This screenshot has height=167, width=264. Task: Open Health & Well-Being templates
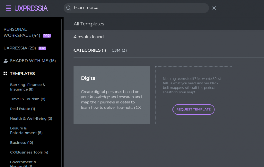31,118
